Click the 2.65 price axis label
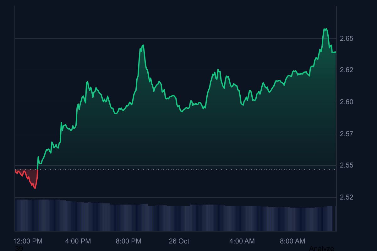This screenshot has height=251, width=377. [347, 39]
